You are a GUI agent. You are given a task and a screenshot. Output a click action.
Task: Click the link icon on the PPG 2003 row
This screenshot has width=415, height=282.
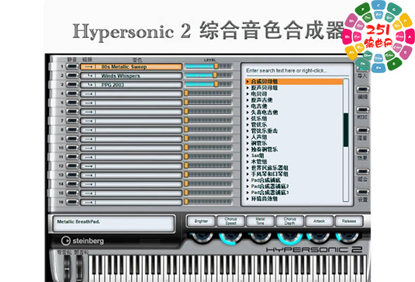[x=91, y=85]
